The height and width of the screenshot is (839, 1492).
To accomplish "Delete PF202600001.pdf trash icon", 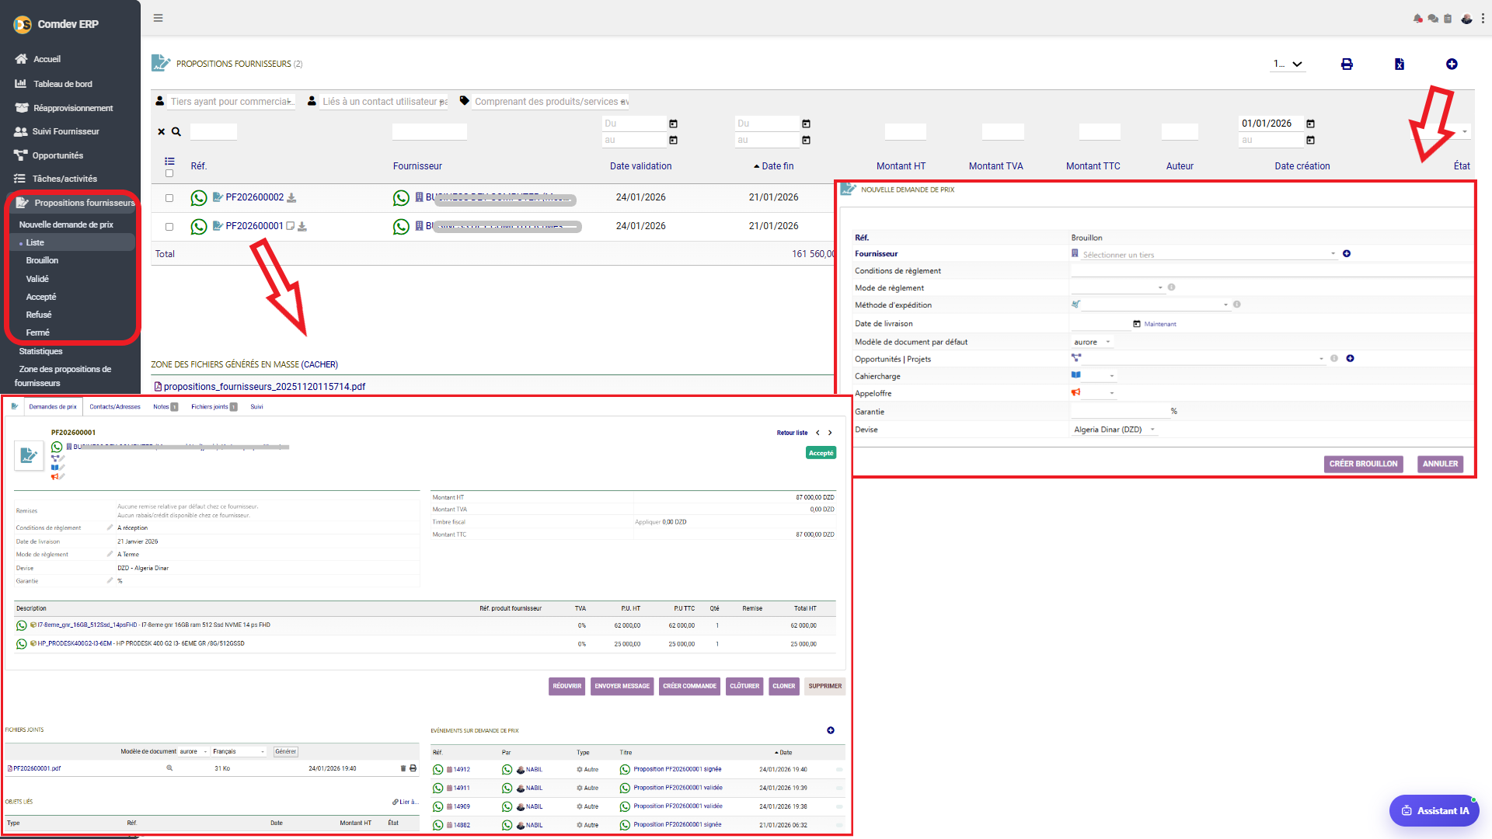I will tap(403, 768).
